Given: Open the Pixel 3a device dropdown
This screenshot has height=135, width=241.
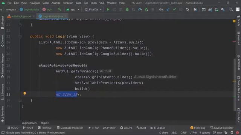Looking at the screenshot, I should (x=93, y=9).
